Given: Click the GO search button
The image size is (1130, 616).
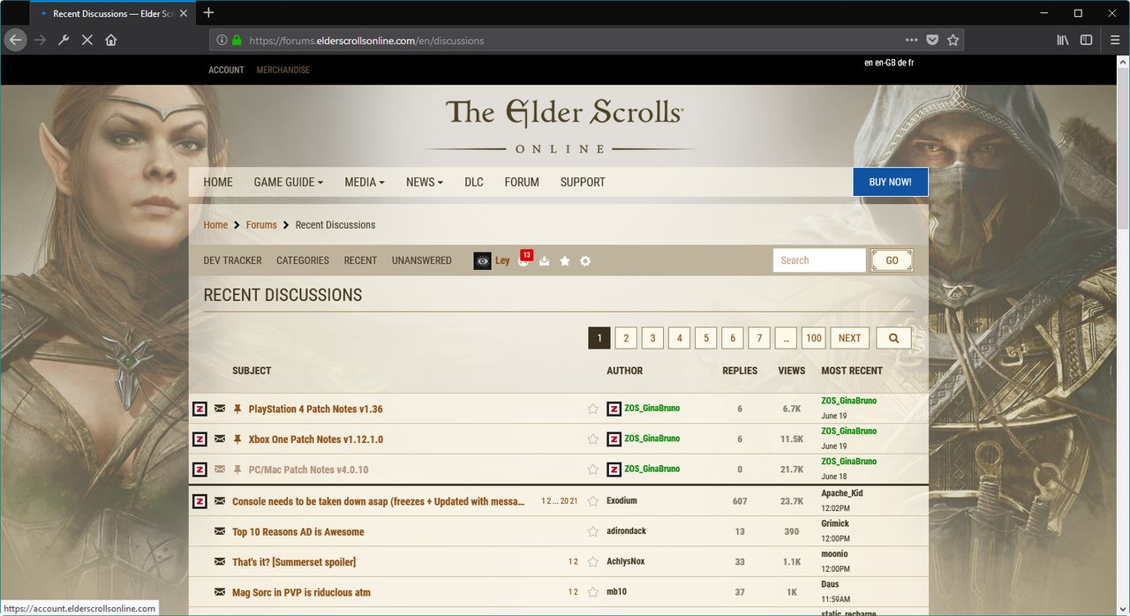Looking at the screenshot, I should click(x=892, y=260).
